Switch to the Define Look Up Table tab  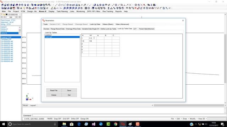(x=108, y=29)
